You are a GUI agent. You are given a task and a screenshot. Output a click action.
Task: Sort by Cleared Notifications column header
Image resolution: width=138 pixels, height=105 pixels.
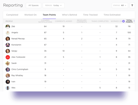[45, 21]
